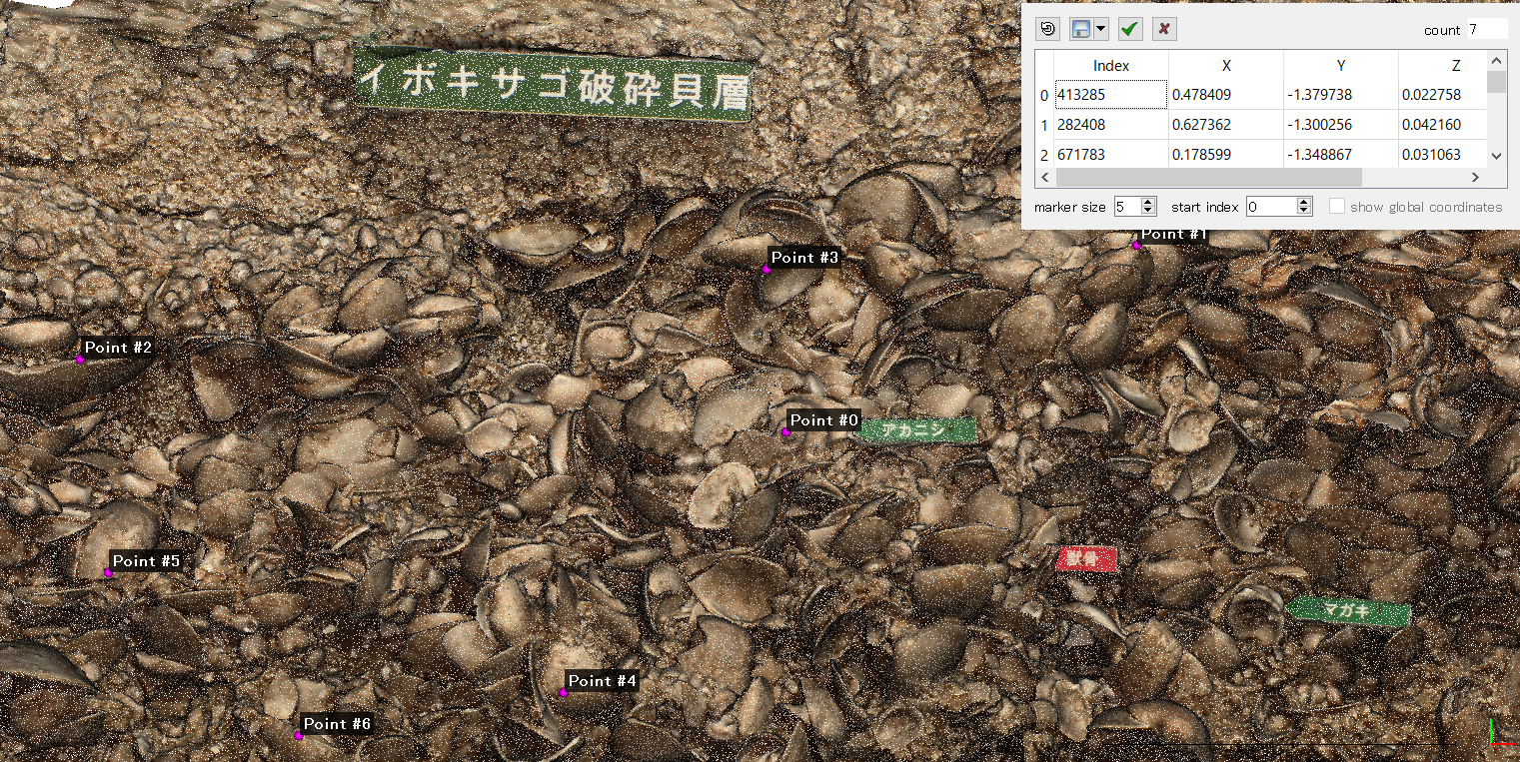
Task: Select row 1 header in the table
Action: pyautogui.click(x=1043, y=125)
